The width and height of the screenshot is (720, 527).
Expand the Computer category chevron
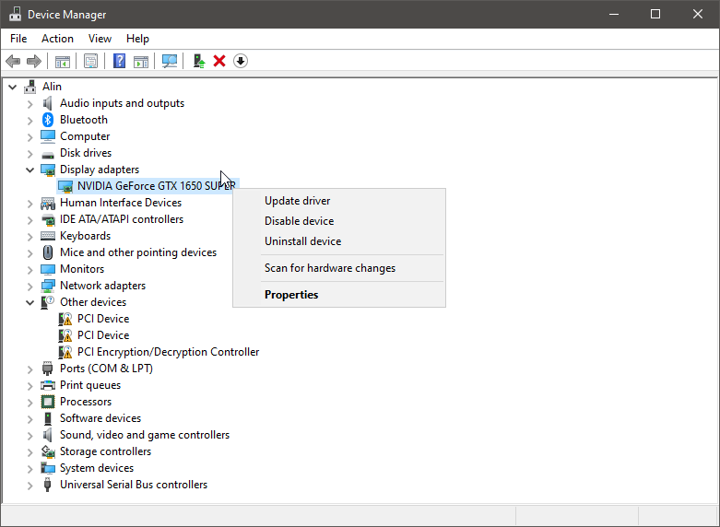click(x=30, y=137)
